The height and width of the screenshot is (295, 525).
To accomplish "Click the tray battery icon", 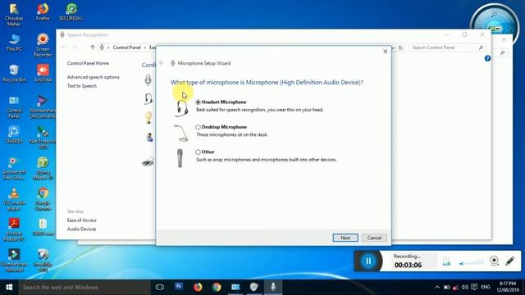I will click(x=446, y=288).
